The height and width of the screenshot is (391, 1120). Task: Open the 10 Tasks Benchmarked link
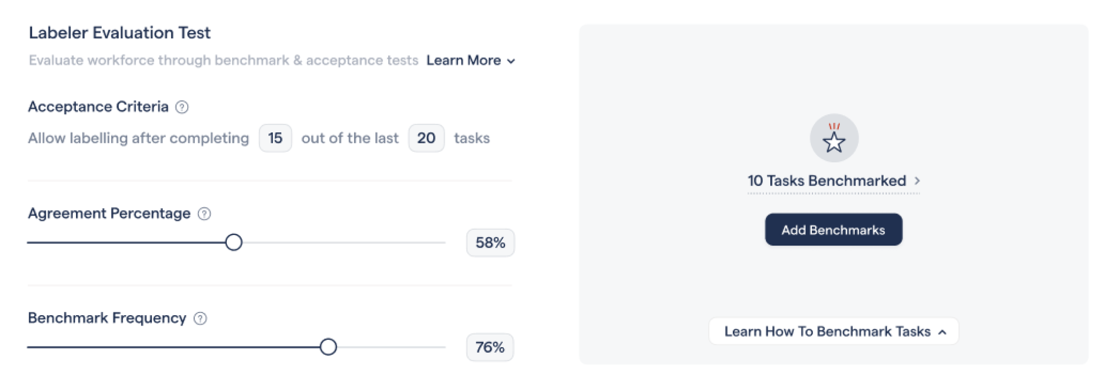coord(826,181)
